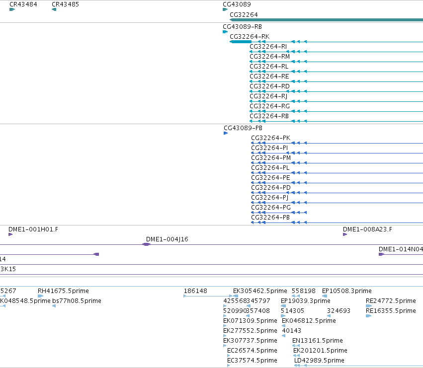Open the CG32264-PJ protein label

tap(270, 198)
